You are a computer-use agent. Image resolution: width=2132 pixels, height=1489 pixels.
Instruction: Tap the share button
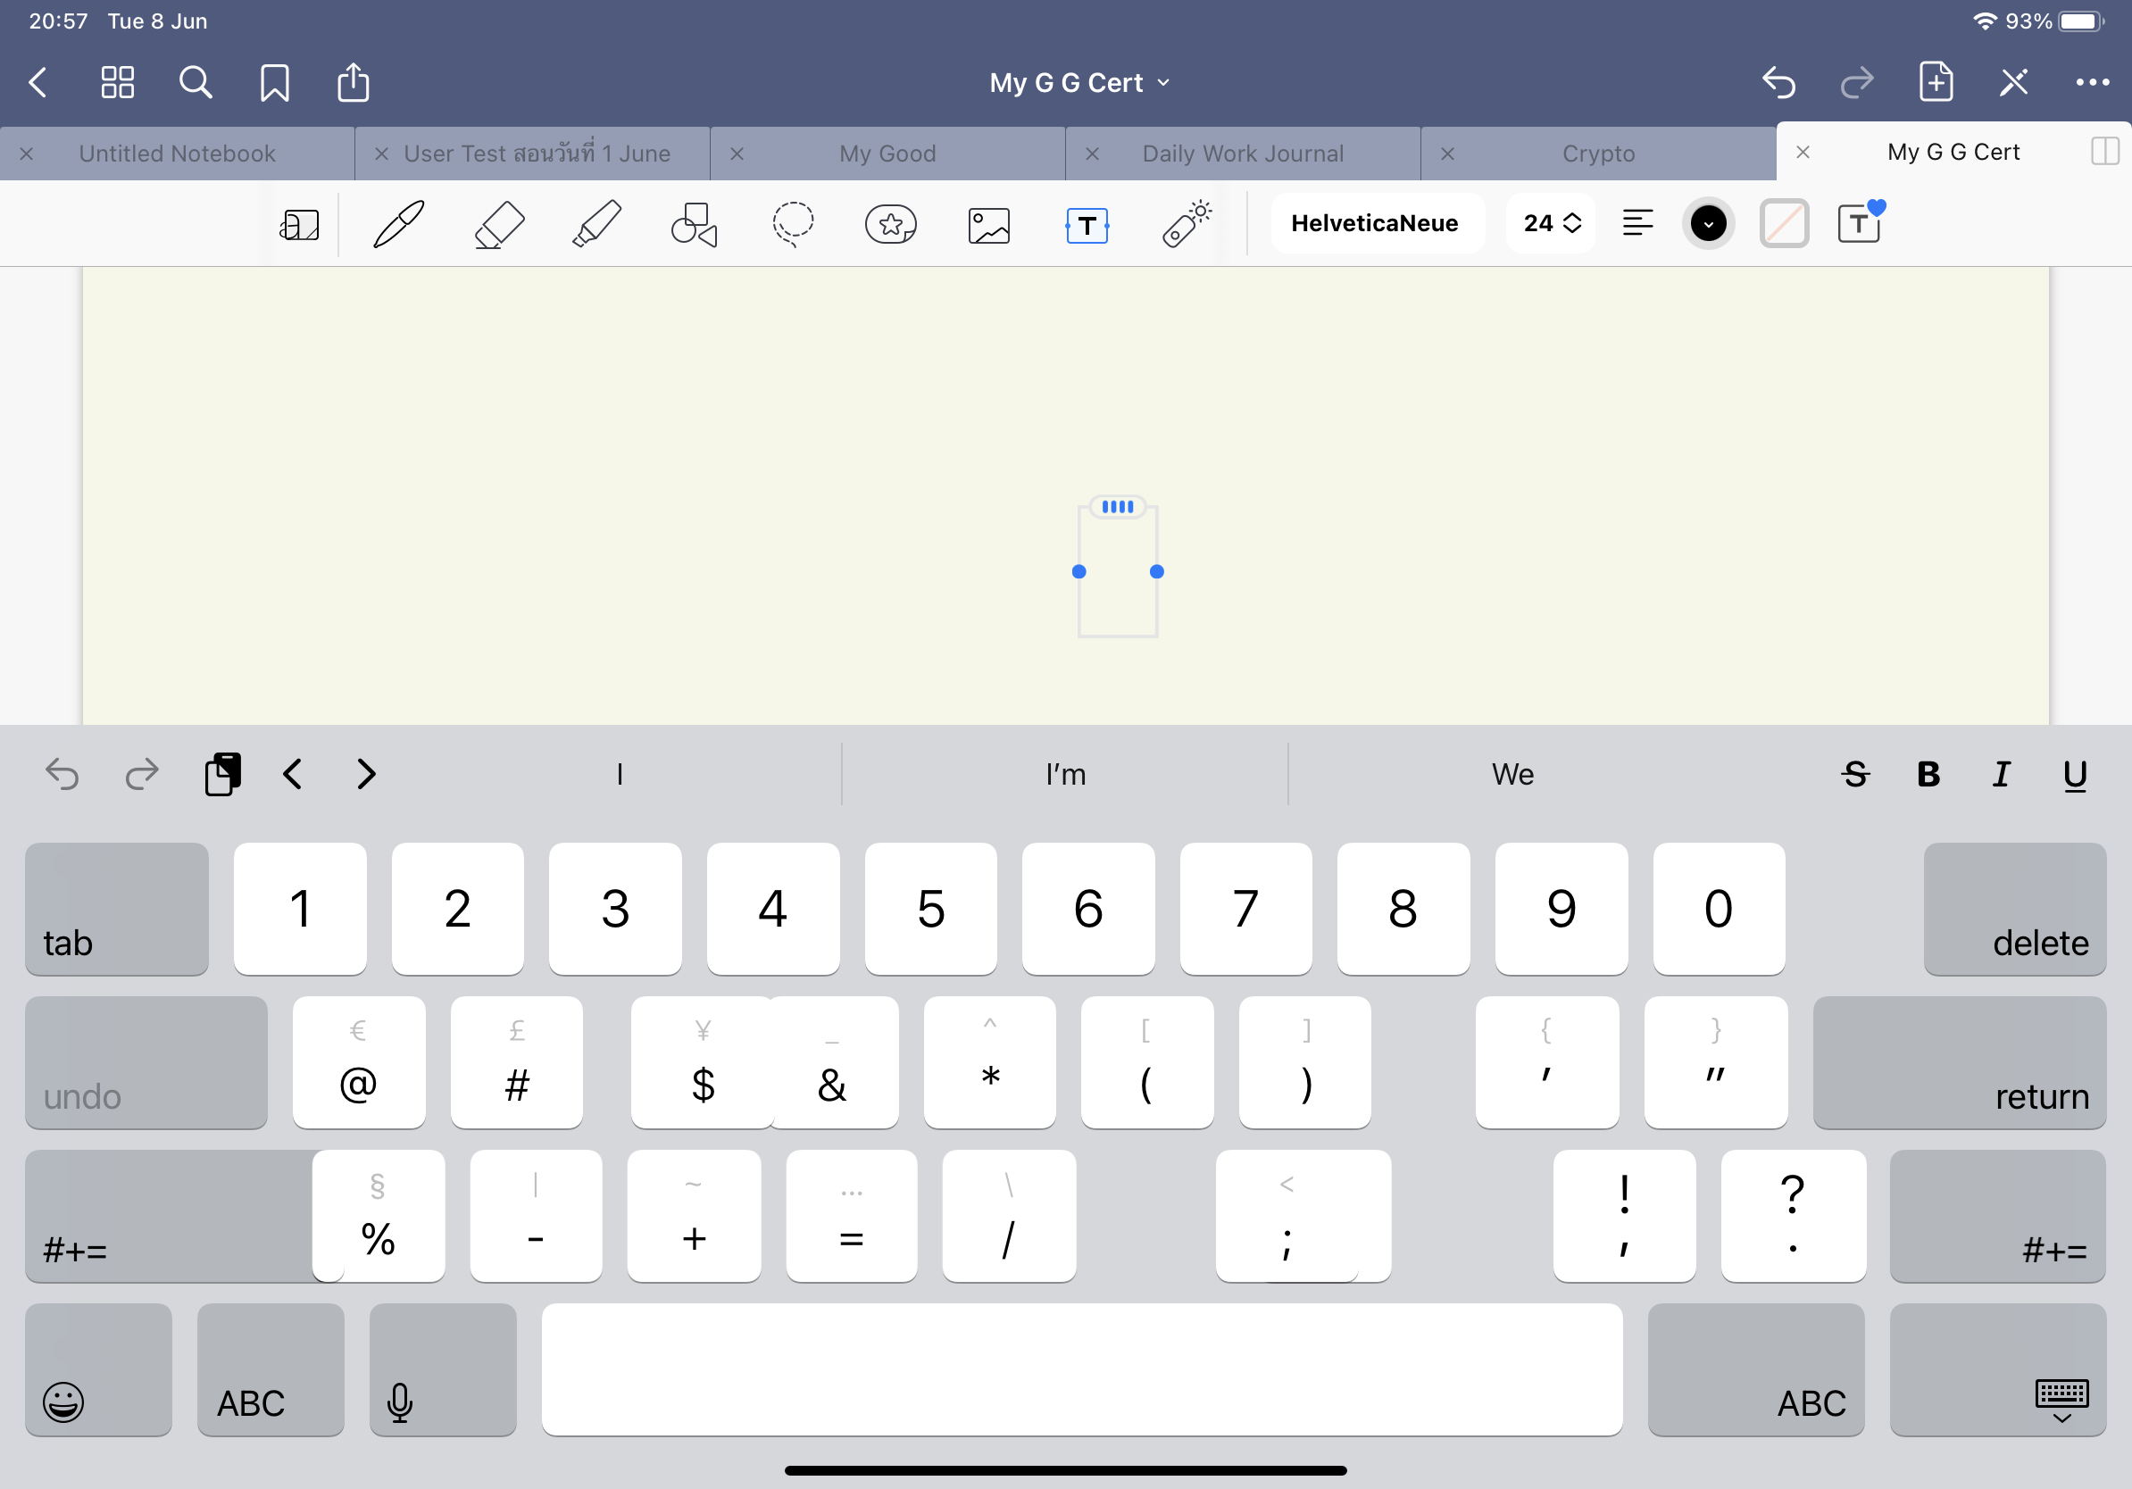353,82
